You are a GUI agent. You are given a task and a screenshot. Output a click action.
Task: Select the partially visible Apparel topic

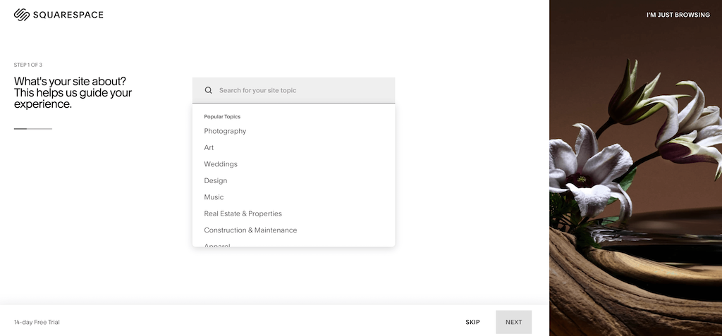click(217, 244)
